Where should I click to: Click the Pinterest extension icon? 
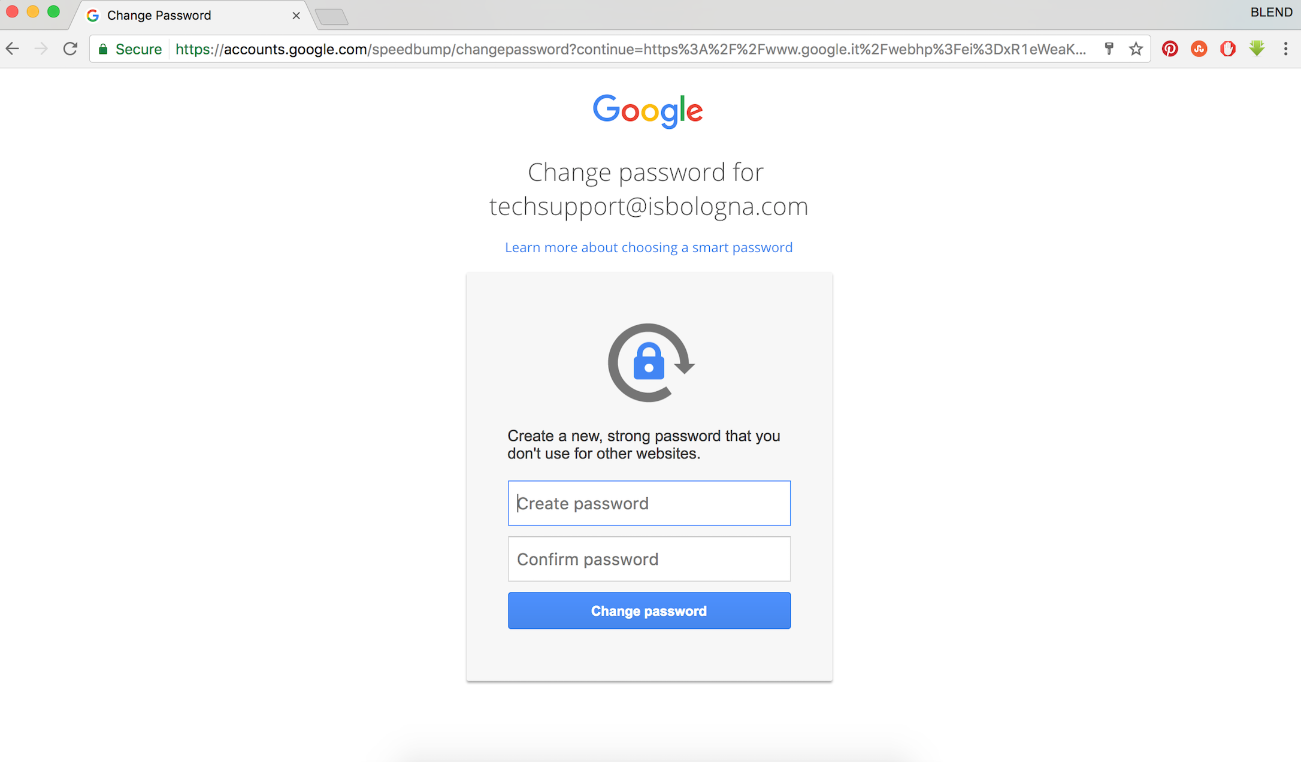coord(1170,49)
